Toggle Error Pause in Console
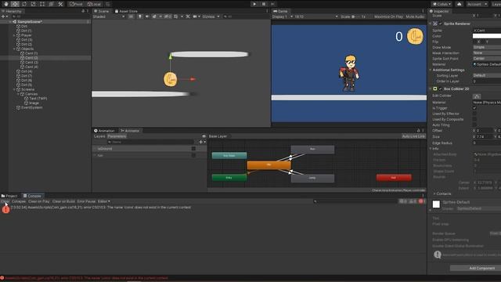501x282 pixels. coord(86,201)
